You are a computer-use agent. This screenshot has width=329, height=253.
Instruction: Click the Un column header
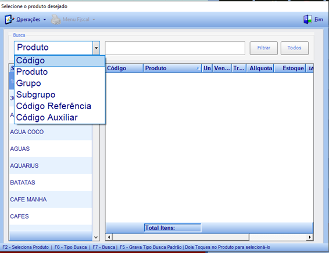207,68
